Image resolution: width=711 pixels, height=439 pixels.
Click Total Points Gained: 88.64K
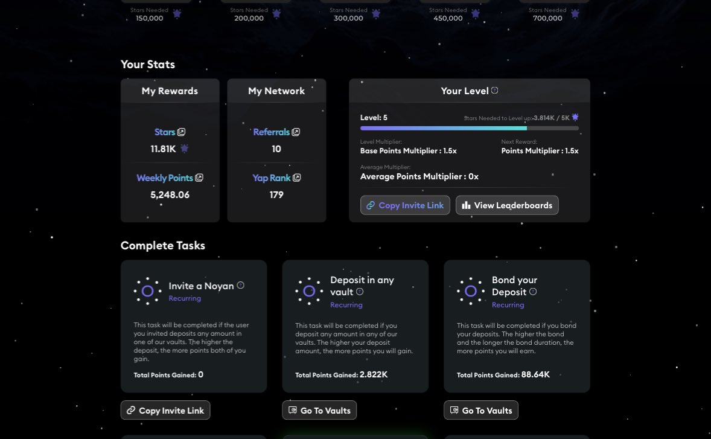pos(503,374)
